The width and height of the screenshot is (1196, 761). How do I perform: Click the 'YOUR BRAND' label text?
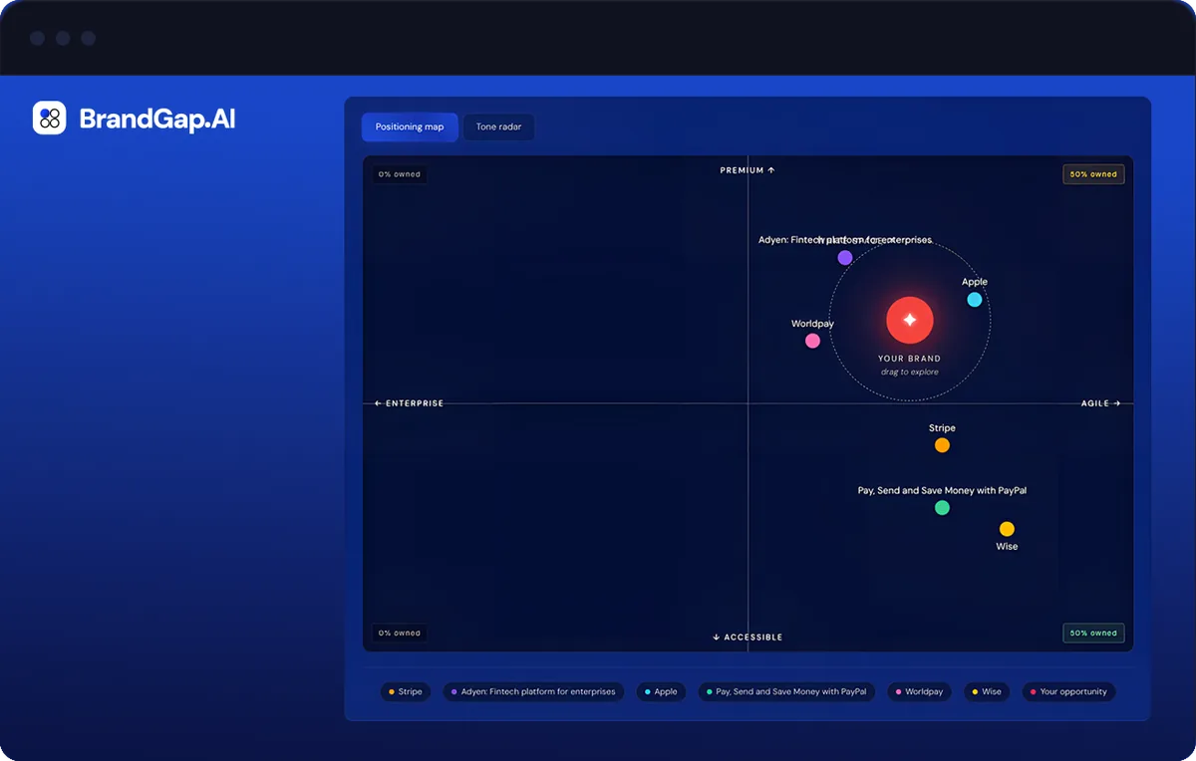(x=909, y=359)
